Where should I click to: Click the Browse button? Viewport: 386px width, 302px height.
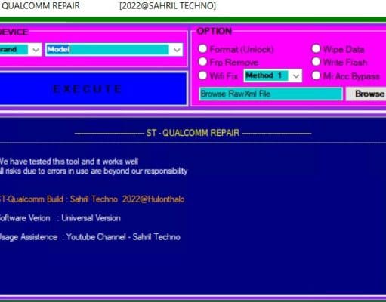(366, 94)
